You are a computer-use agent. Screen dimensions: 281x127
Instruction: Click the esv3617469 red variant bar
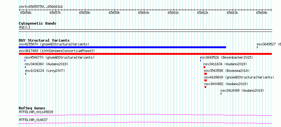click(x=145, y=54)
